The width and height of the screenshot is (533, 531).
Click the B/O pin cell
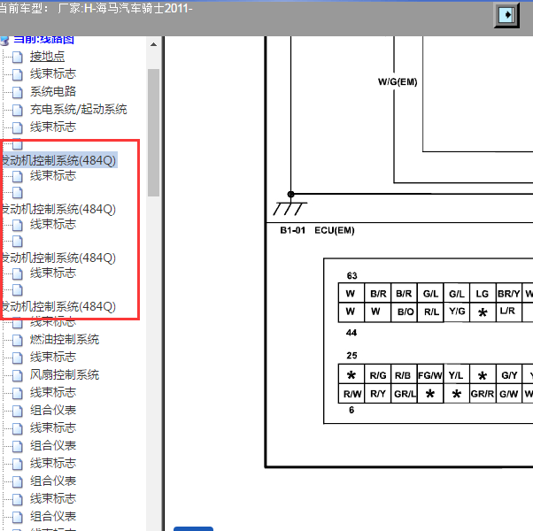[x=404, y=312]
